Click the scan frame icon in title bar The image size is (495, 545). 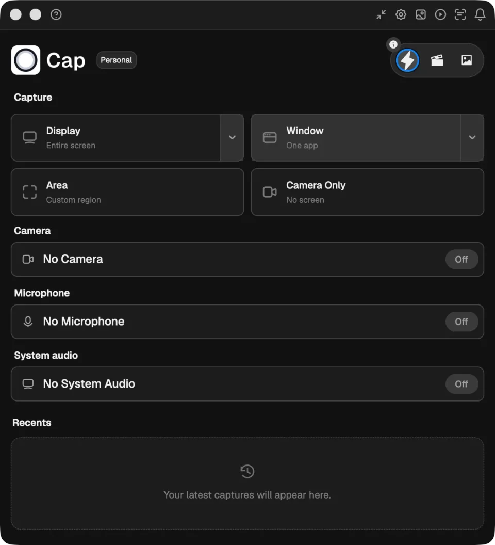(x=460, y=14)
